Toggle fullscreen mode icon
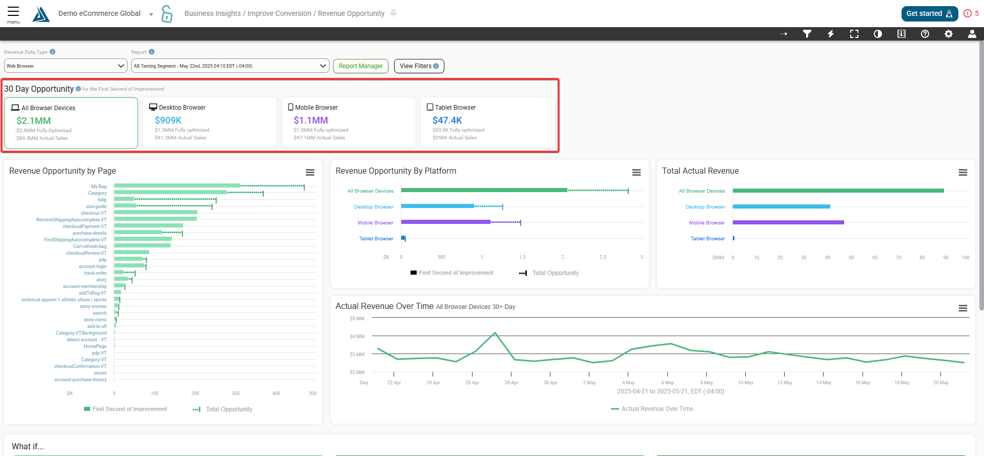This screenshot has height=456, width=984. [x=854, y=34]
